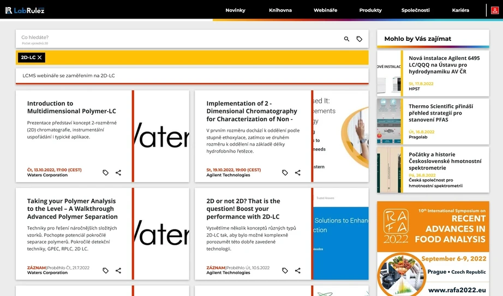Click tag icon on 2-Dimensional Chromatography card
503x296 pixels.
[285, 173]
